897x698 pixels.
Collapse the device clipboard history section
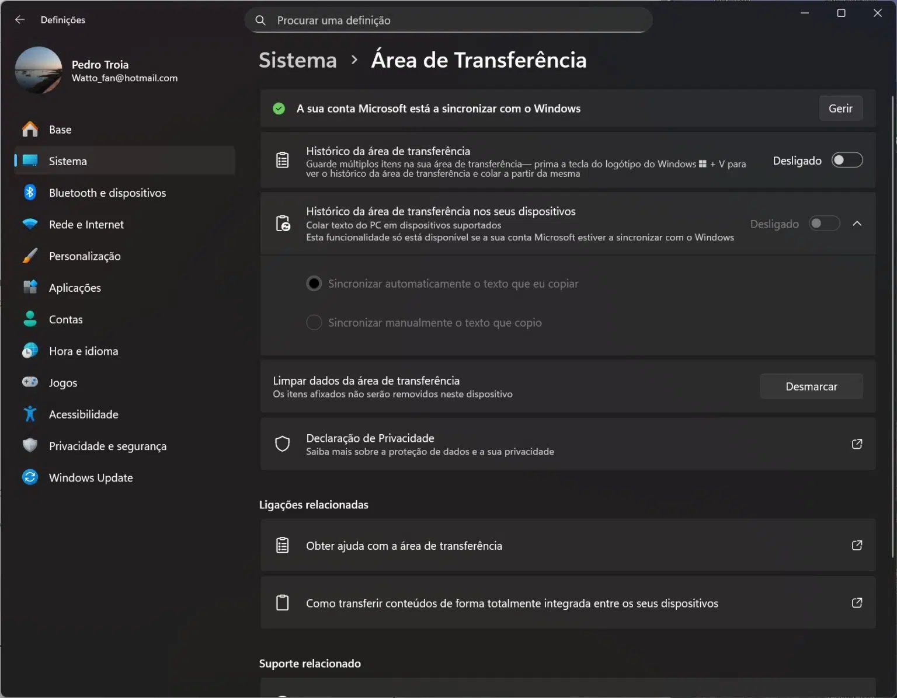click(x=857, y=224)
